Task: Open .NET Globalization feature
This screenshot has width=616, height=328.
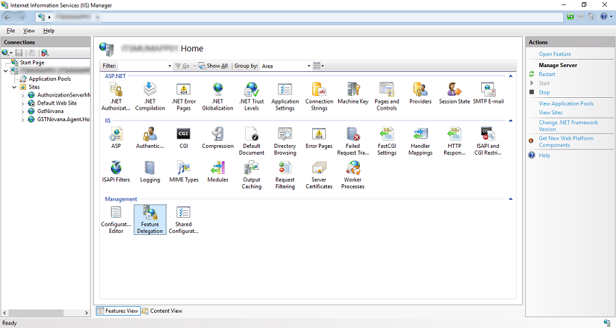Action: pos(218,97)
